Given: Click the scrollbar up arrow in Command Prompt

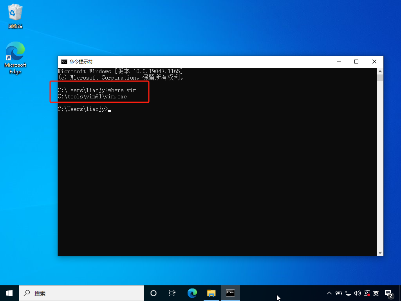Looking at the screenshot, I should pyautogui.click(x=380, y=71).
